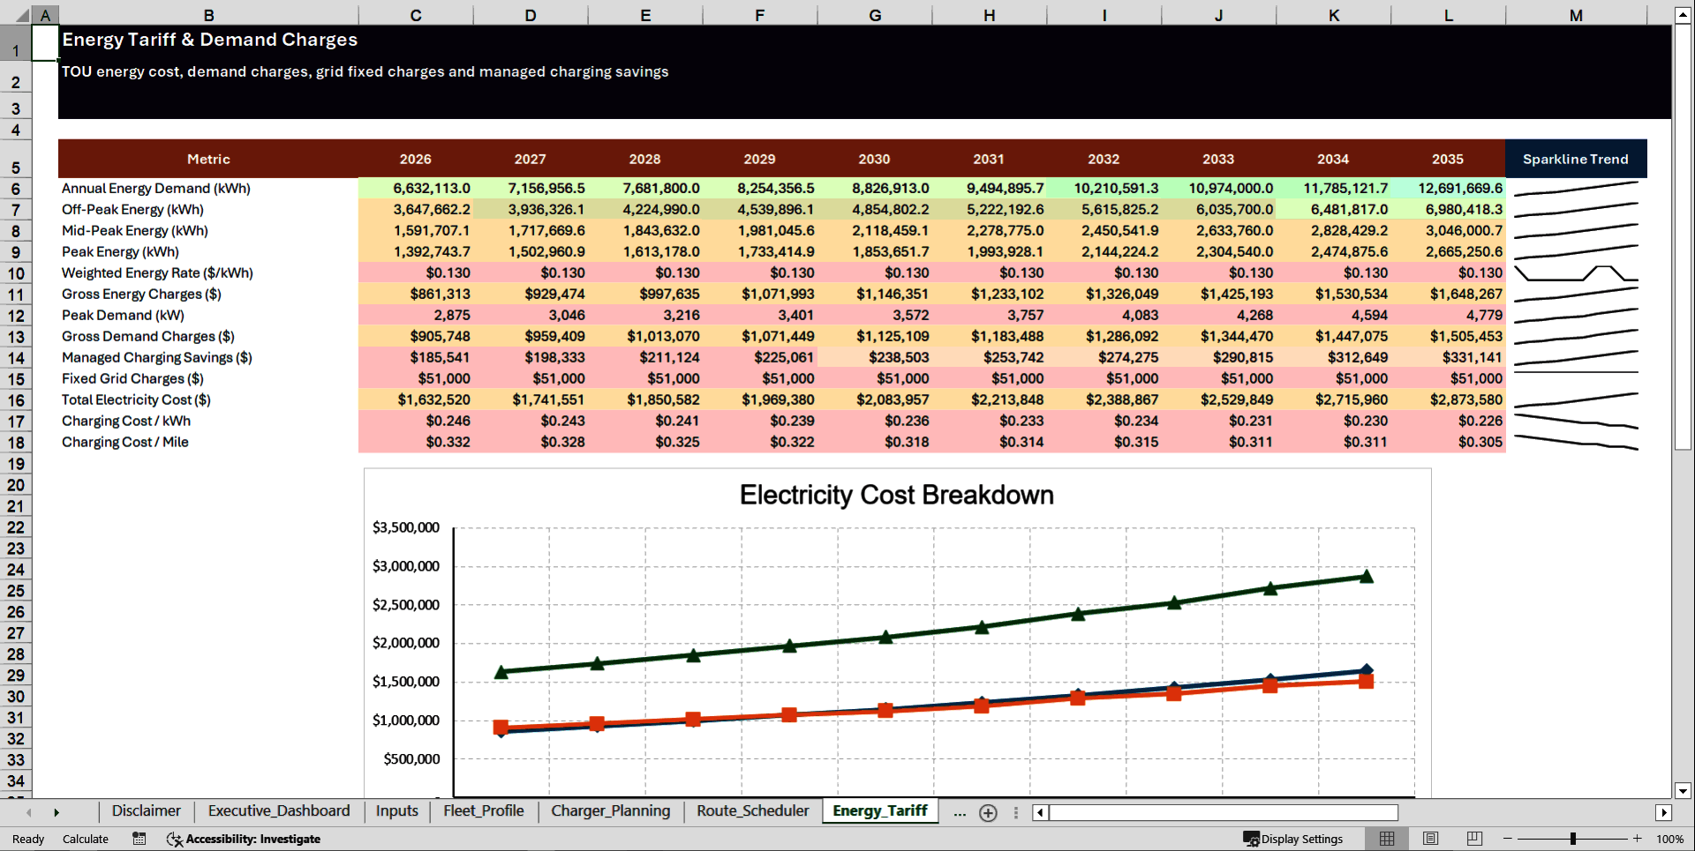This screenshot has height=851, width=1695.
Task: Click the Calculate status bar indicator
Action: tap(86, 839)
